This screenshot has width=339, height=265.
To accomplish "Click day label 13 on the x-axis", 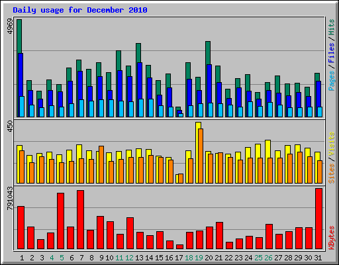I will tap(139, 258).
